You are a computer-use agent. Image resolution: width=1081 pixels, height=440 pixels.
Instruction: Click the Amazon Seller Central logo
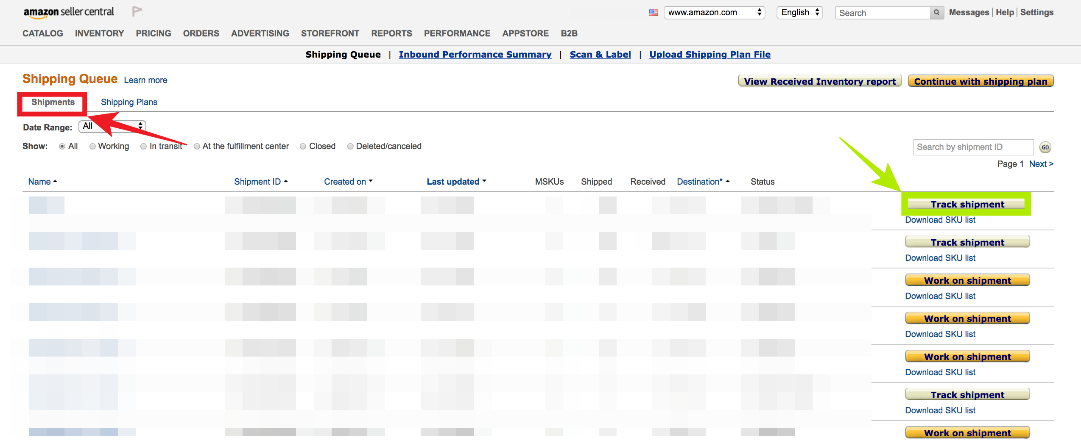point(69,12)
